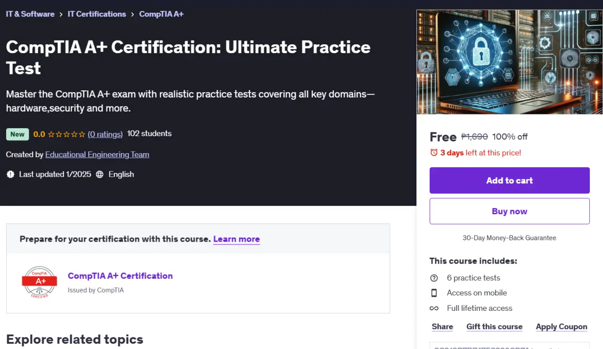This screenshot has width=603, height=349.
Task: Click the last updated alert badge icon
Action: tap(10, 174)
